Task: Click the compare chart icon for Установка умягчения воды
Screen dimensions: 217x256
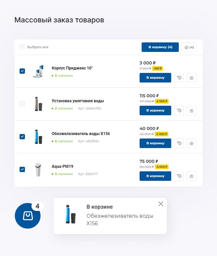Action: tap(191, 110)
